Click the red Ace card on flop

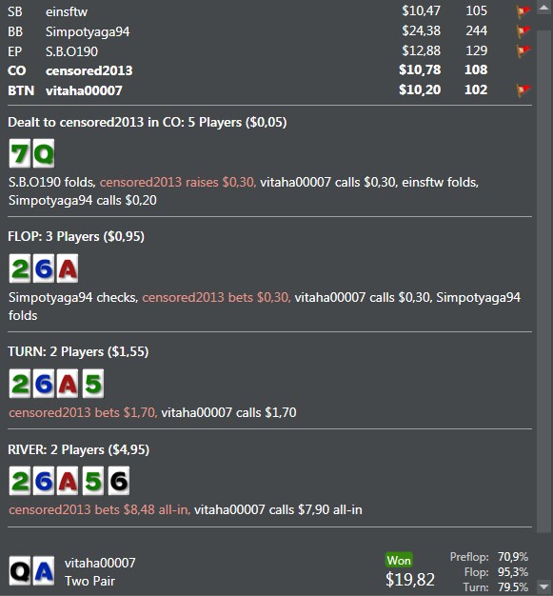click(68, 268)
